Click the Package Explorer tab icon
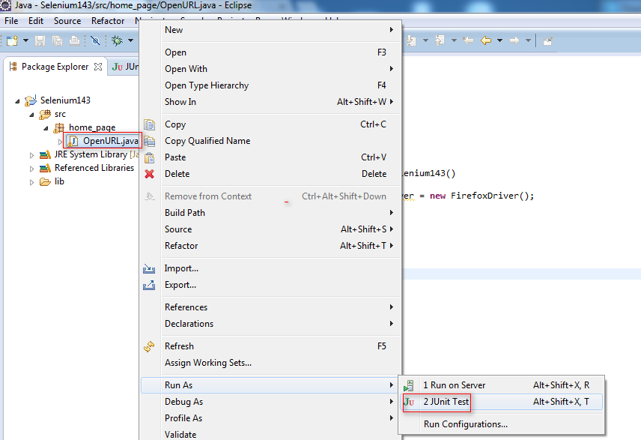This screenshot has height=440, width=641. click(13, 67)
